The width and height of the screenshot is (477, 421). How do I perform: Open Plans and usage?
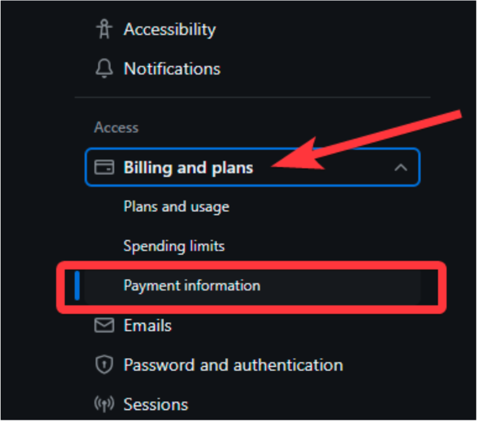click(176, 207)
